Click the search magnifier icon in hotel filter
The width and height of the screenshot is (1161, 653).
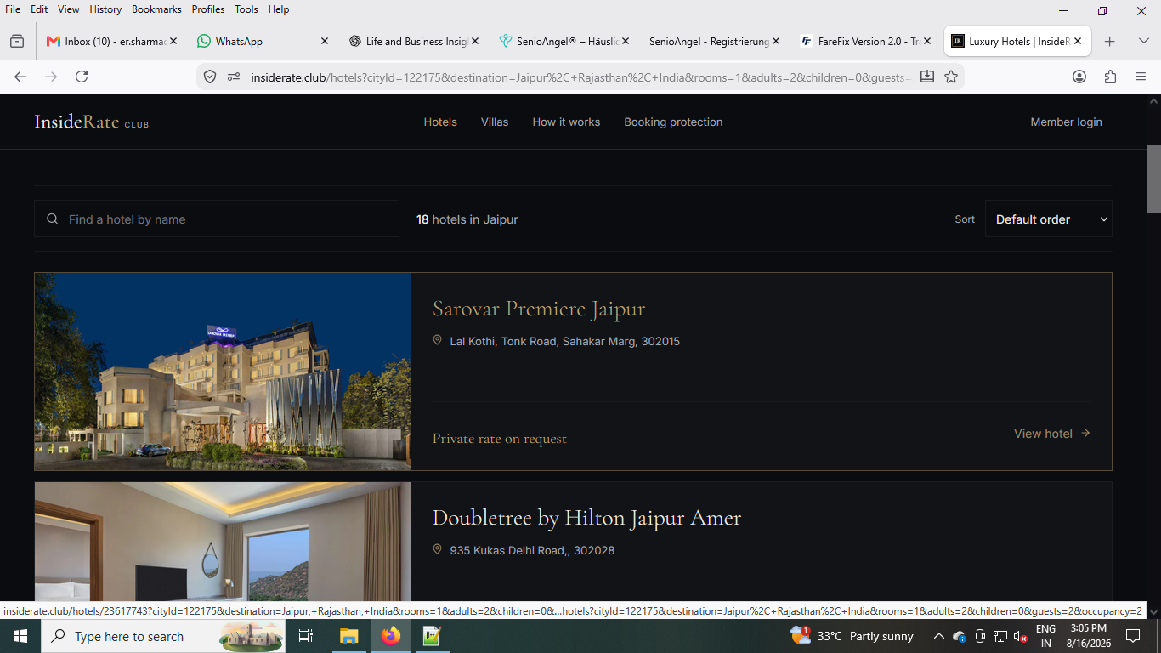click(x=53, y=219)
